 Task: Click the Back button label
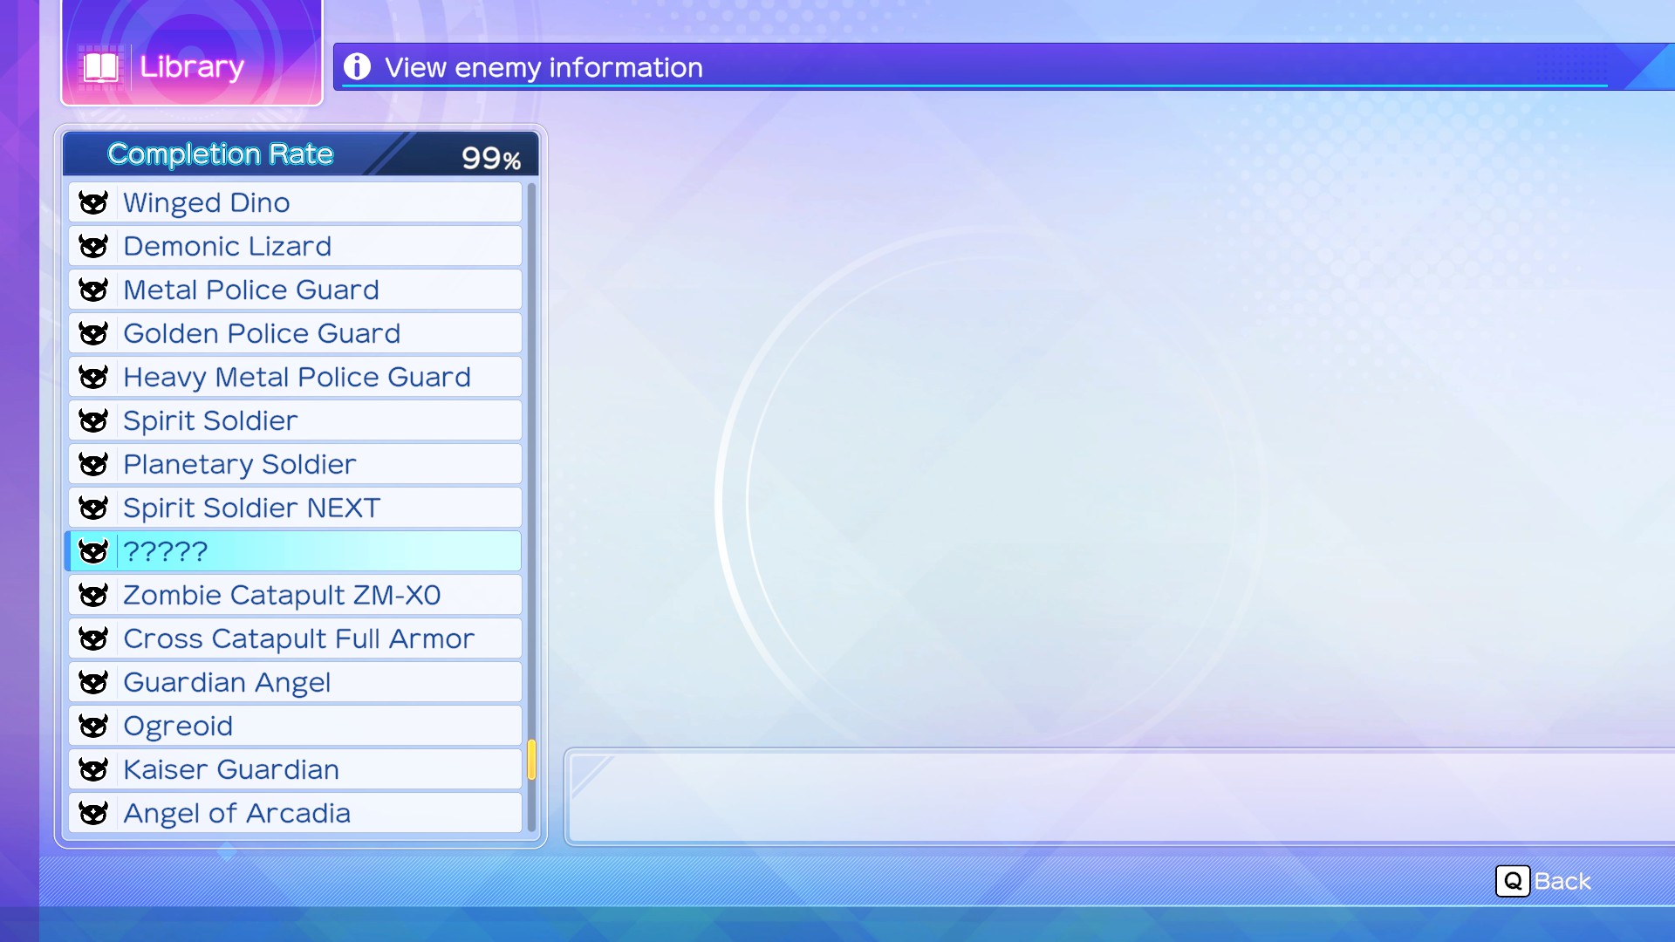(x=1562, y=881)
